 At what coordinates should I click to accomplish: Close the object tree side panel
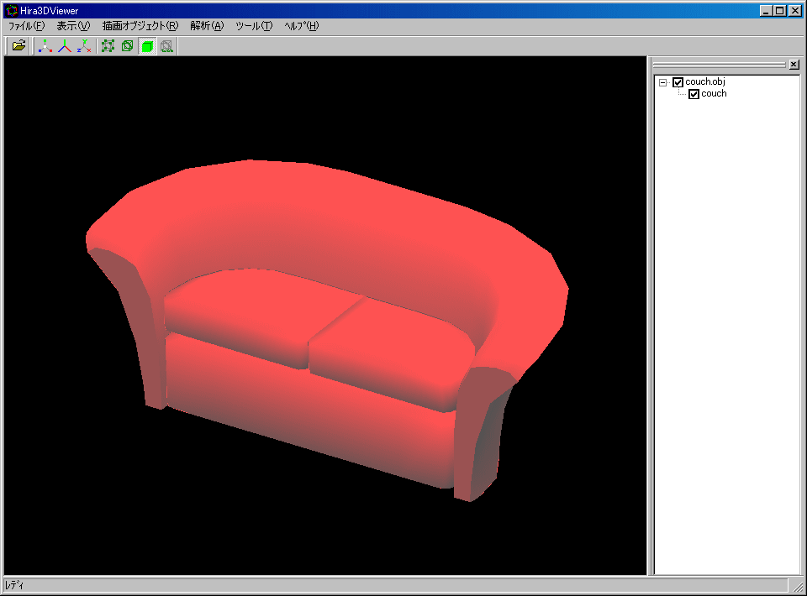pyautogui.click(x=794, y=65)
